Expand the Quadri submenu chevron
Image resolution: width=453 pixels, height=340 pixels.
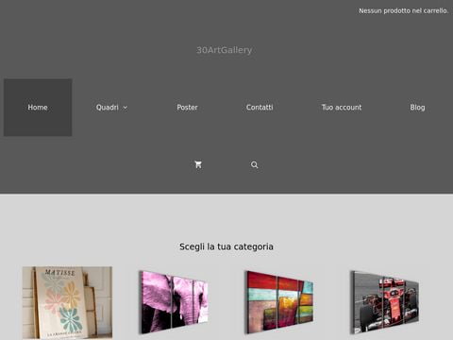126,108
